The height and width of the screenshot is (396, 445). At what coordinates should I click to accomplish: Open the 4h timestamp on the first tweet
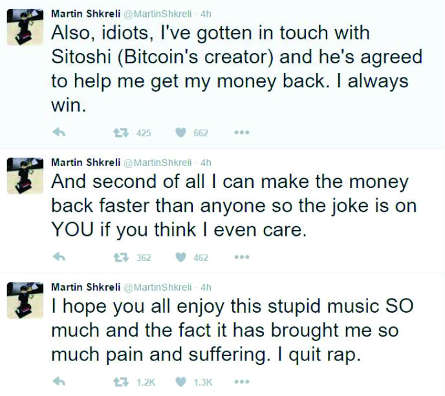tap(206, 14)
